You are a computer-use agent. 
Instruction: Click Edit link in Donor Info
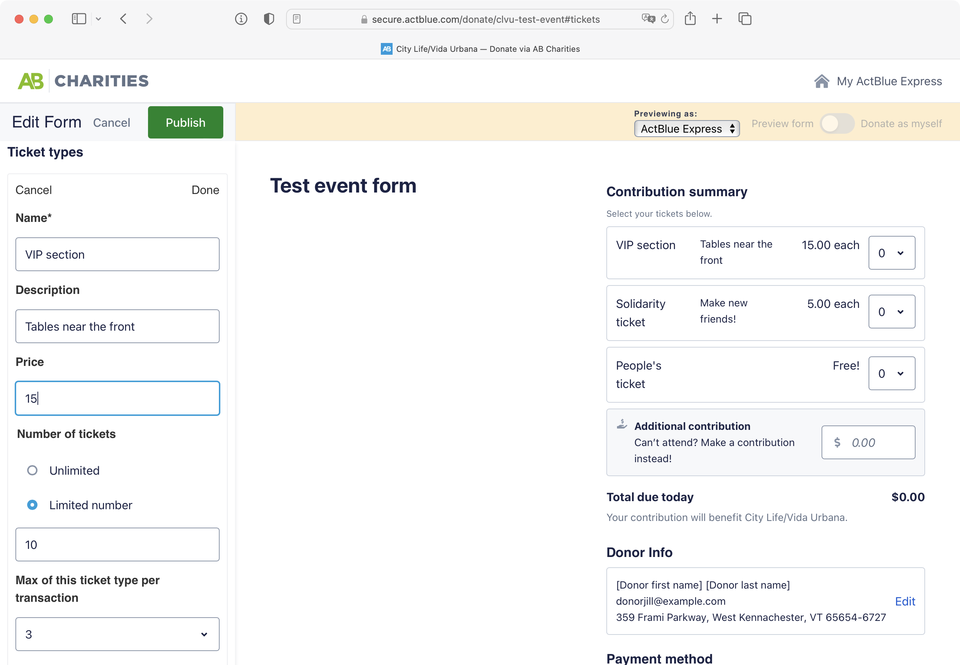coord(905,601)
